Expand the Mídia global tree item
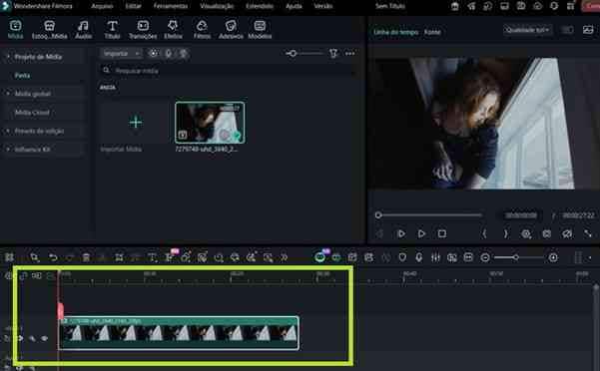This screenshot has height=371, width=600. [8, 93]
